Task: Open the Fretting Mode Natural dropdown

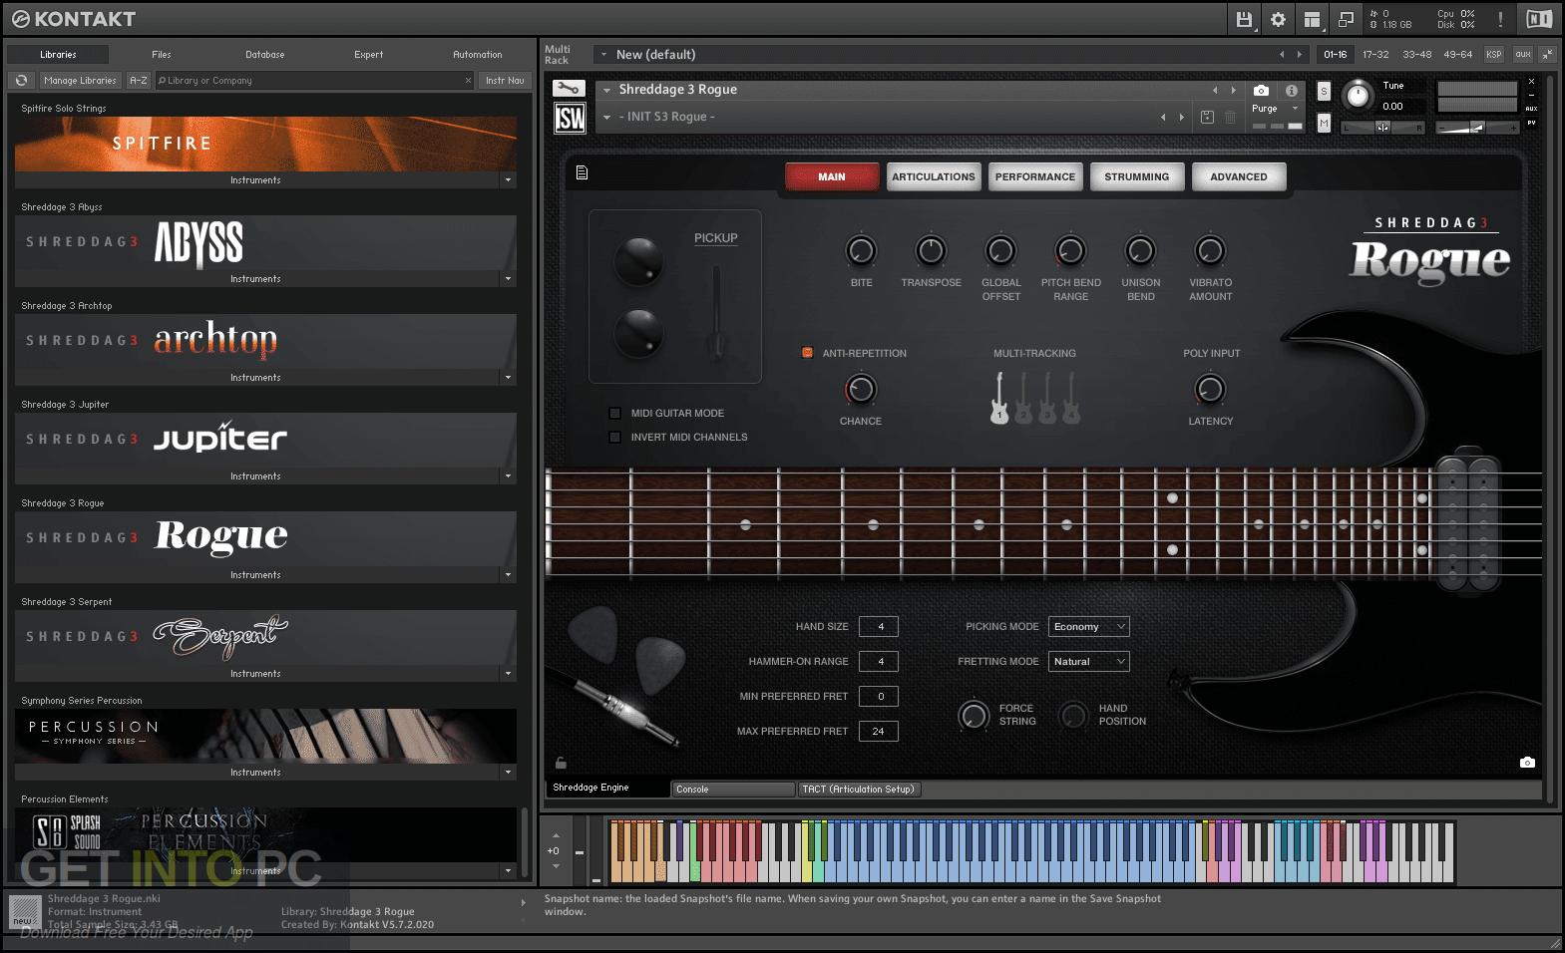Action: point(1088,661)
